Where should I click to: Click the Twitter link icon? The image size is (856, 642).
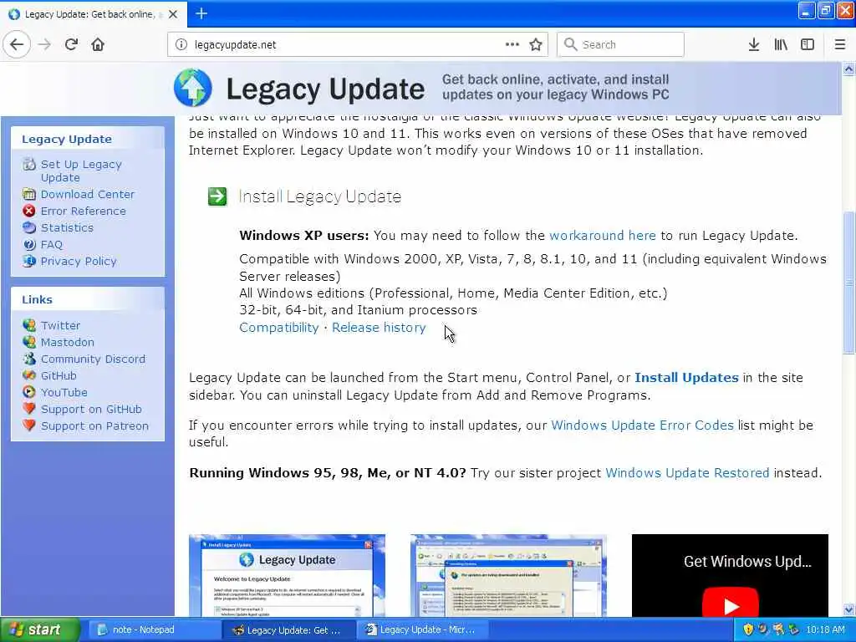(x=29, y=325)
